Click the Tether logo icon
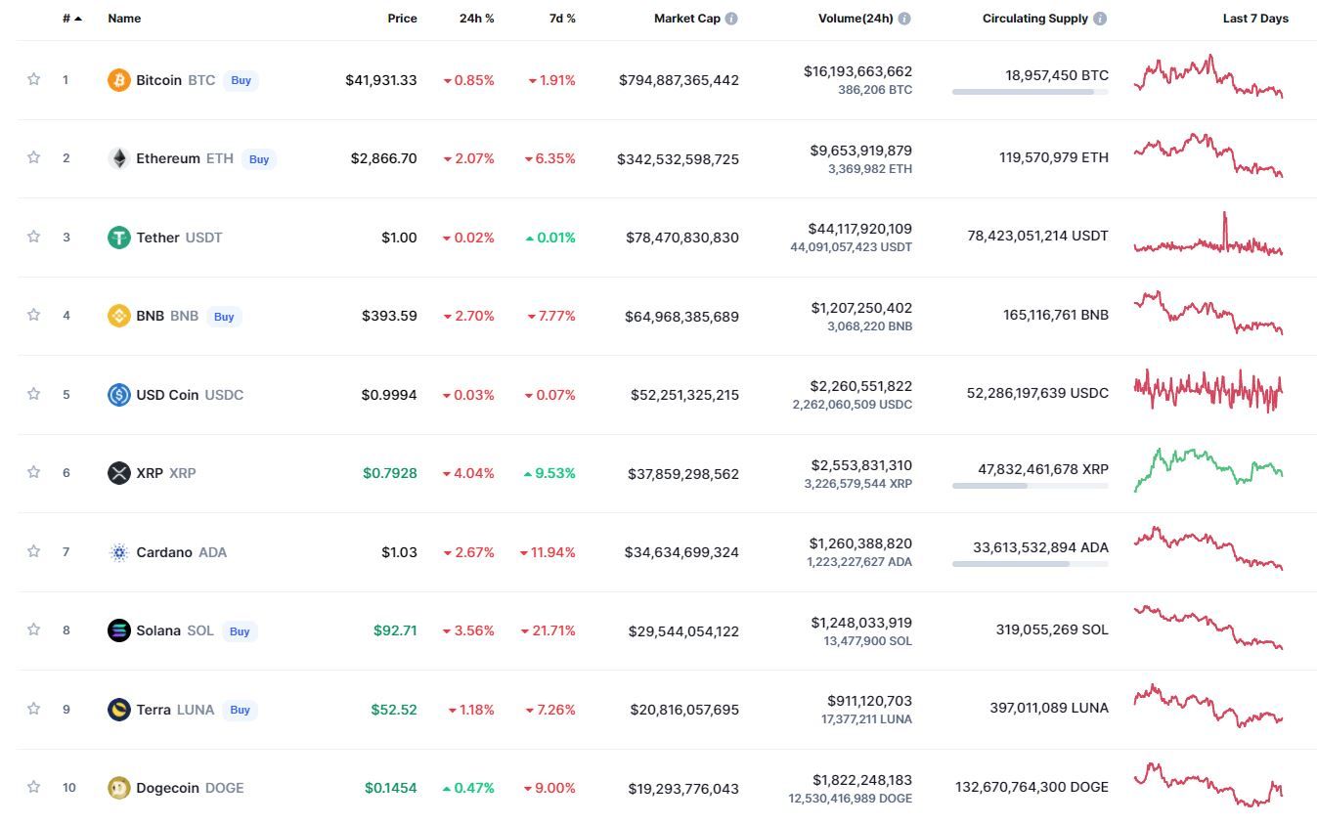This screenshot has width=1317, height=825. click(118, 238)
